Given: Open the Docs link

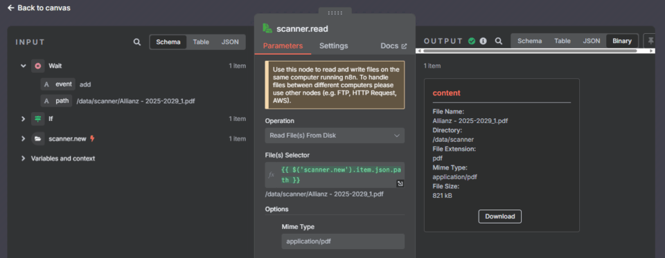Looking at the screenshot, I should [393, 46].
